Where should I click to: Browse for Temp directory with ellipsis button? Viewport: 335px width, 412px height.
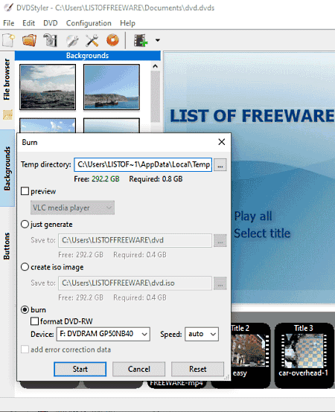coord(220,165)
